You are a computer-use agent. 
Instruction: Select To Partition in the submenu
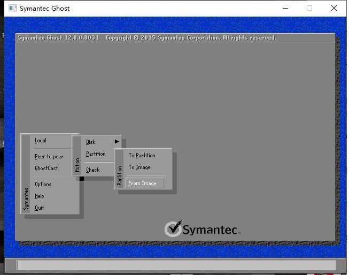click(142, 156)
